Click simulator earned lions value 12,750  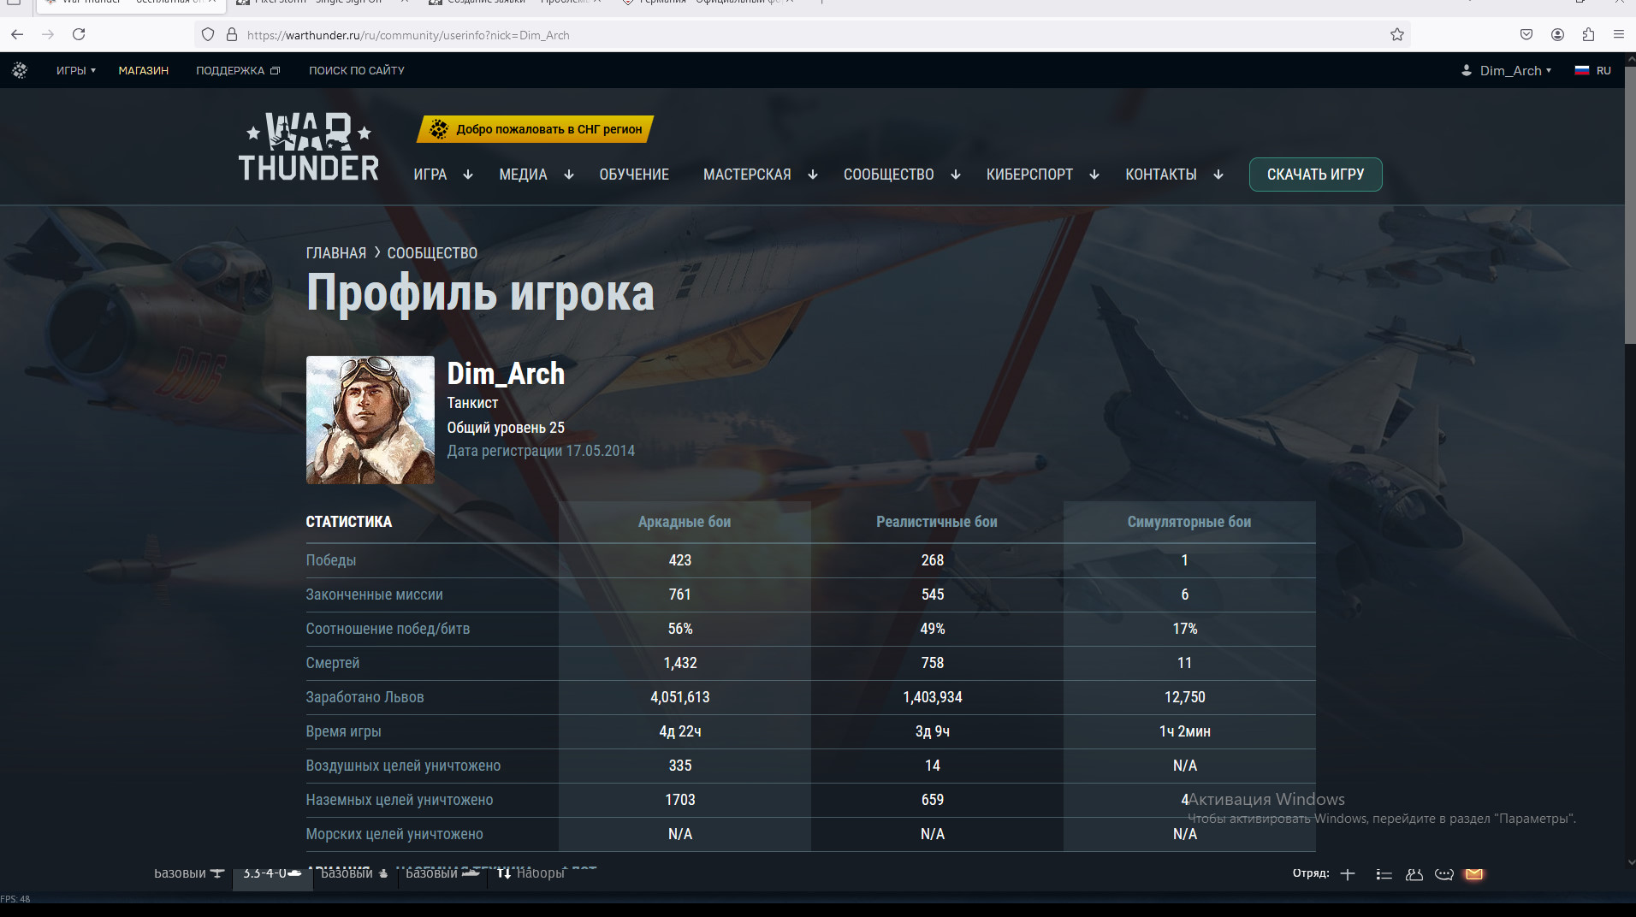(x=1185, y=697)
